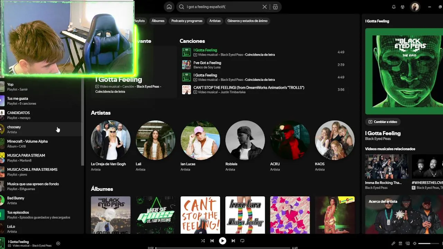This screenshot has height=249, width=443.
Task: Open La Oreja de Van Gogh artist
Action: click(111, 140)
